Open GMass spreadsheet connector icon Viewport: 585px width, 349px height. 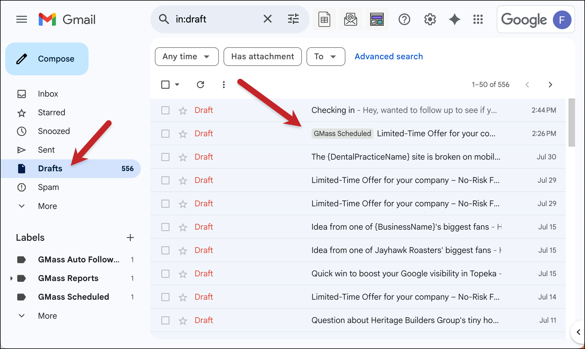[324, 20]
